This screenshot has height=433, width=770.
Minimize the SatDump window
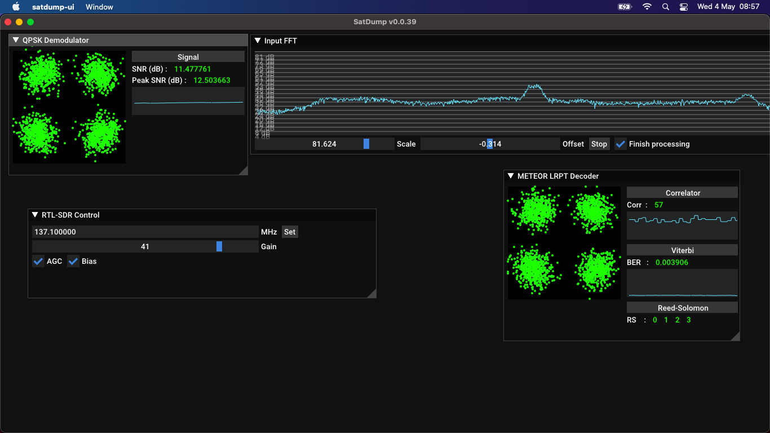coord(19,22)
